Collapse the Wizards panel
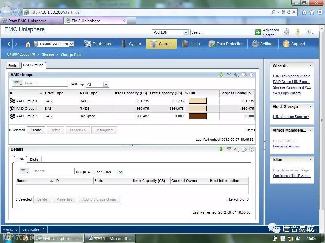The image size is (325, 243). 310,66
